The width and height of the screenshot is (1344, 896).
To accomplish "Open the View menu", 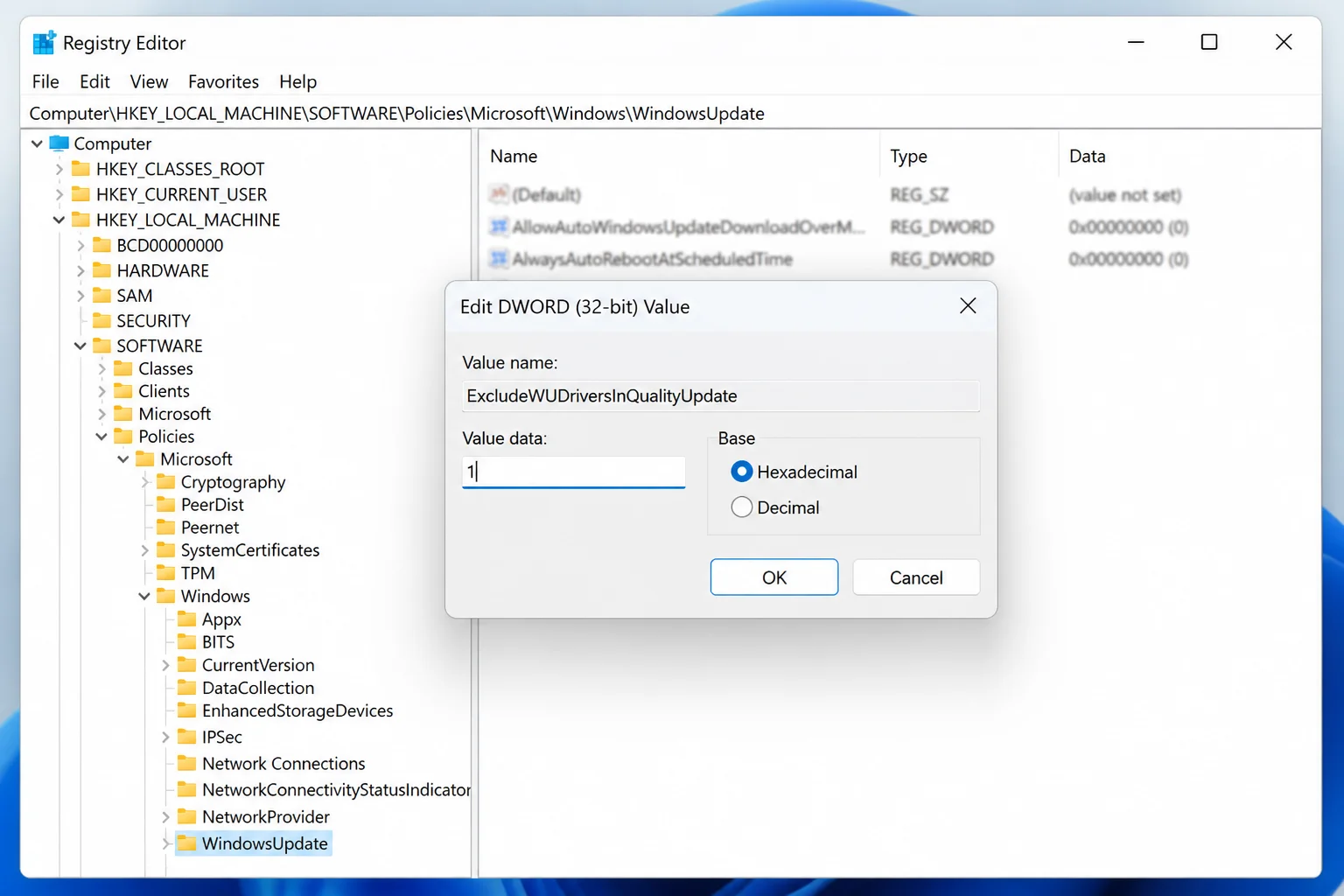I will coord(149,81).
